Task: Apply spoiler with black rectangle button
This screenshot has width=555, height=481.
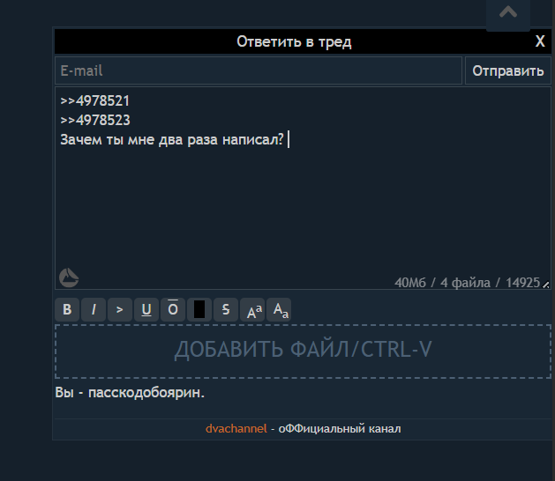Action: (x=199, y=309)
